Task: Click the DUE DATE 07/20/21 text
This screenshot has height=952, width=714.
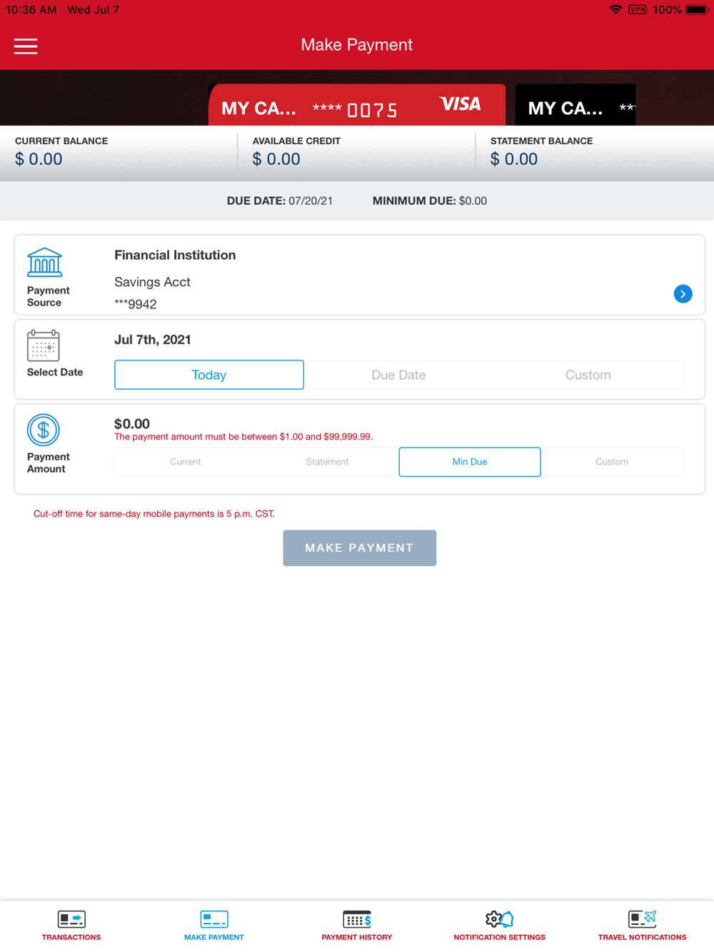Action: (280, 201)
